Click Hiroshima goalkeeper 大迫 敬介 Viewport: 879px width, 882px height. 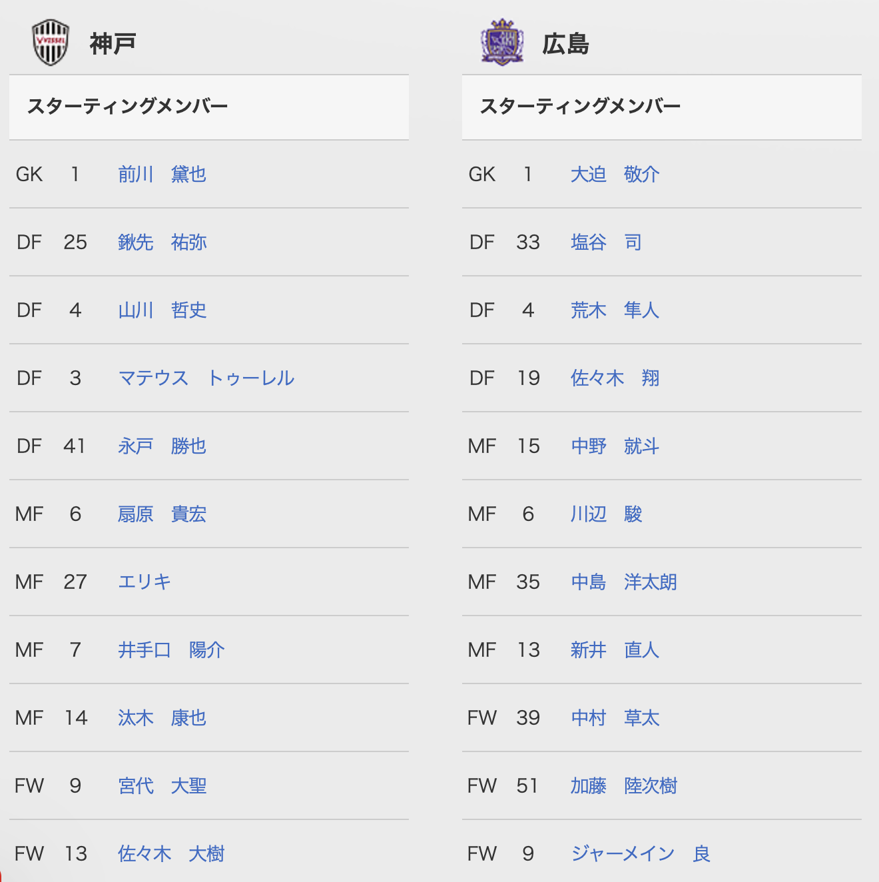tap(615, 175)
